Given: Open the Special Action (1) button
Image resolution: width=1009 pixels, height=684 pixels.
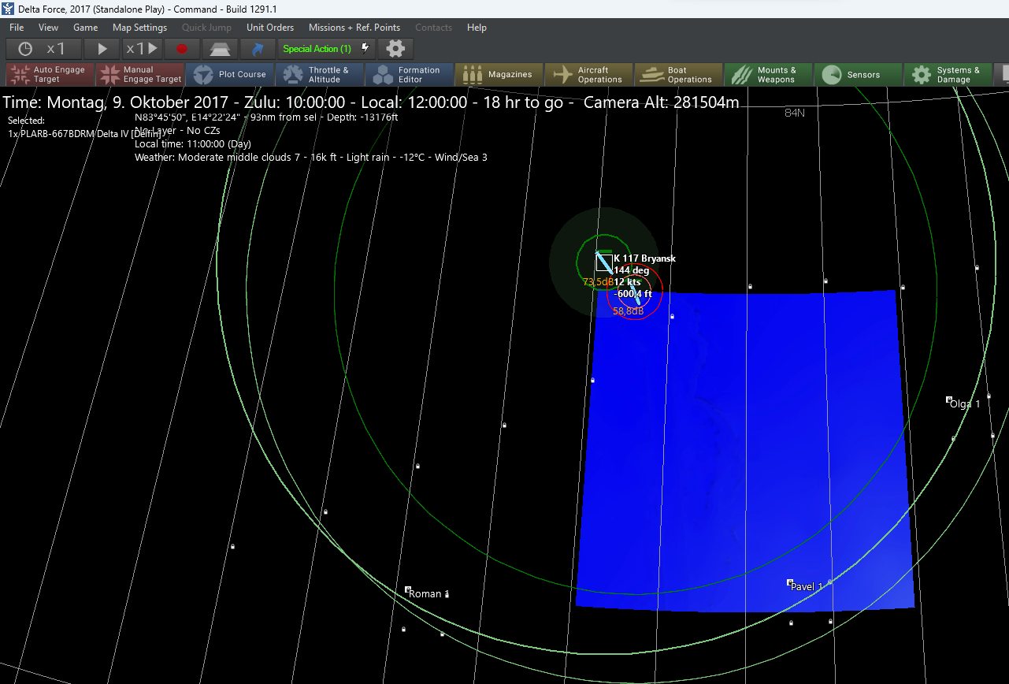Looking at the screenshot, I should (x=326, y=49).
